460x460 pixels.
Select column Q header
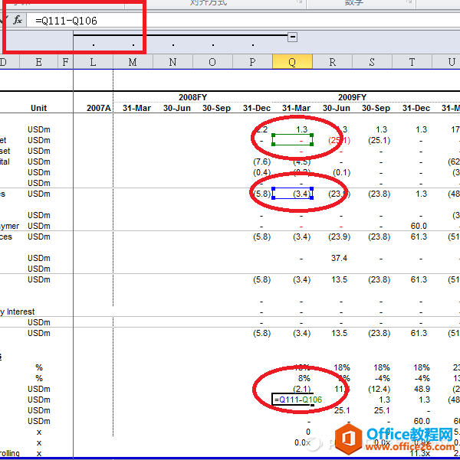pyautogui.click(x=292, y=62)
